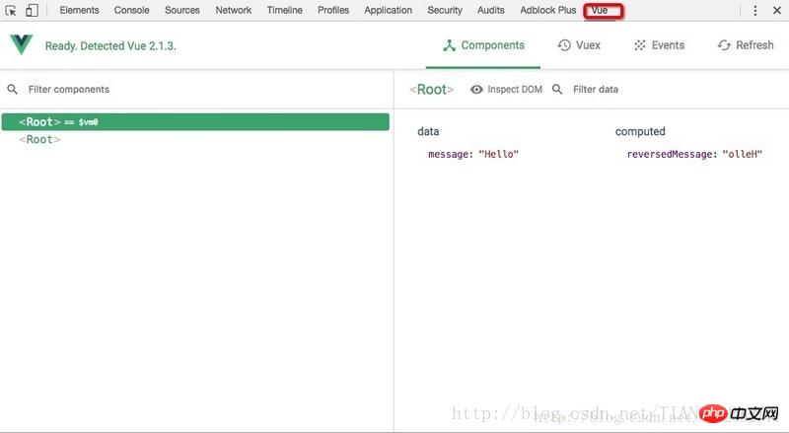Click the Refresh arrows icon
Screen dimensions: 789x433
pyautogui.click(x=724, y=45)
